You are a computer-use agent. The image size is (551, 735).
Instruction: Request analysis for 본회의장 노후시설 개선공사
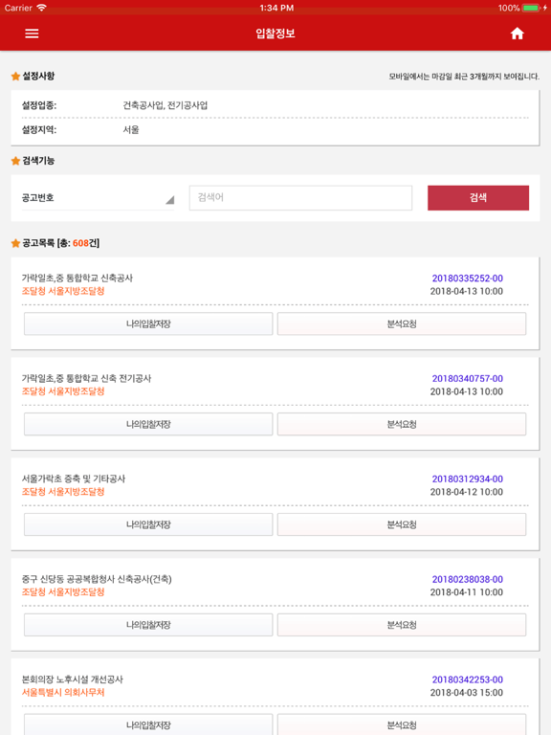(x=402, y=724)
